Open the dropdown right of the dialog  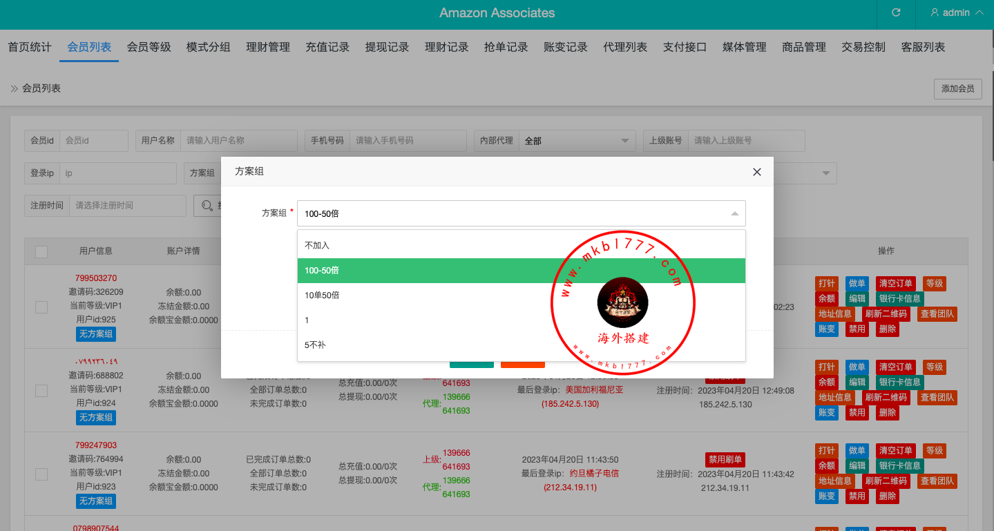coord(826,173)
